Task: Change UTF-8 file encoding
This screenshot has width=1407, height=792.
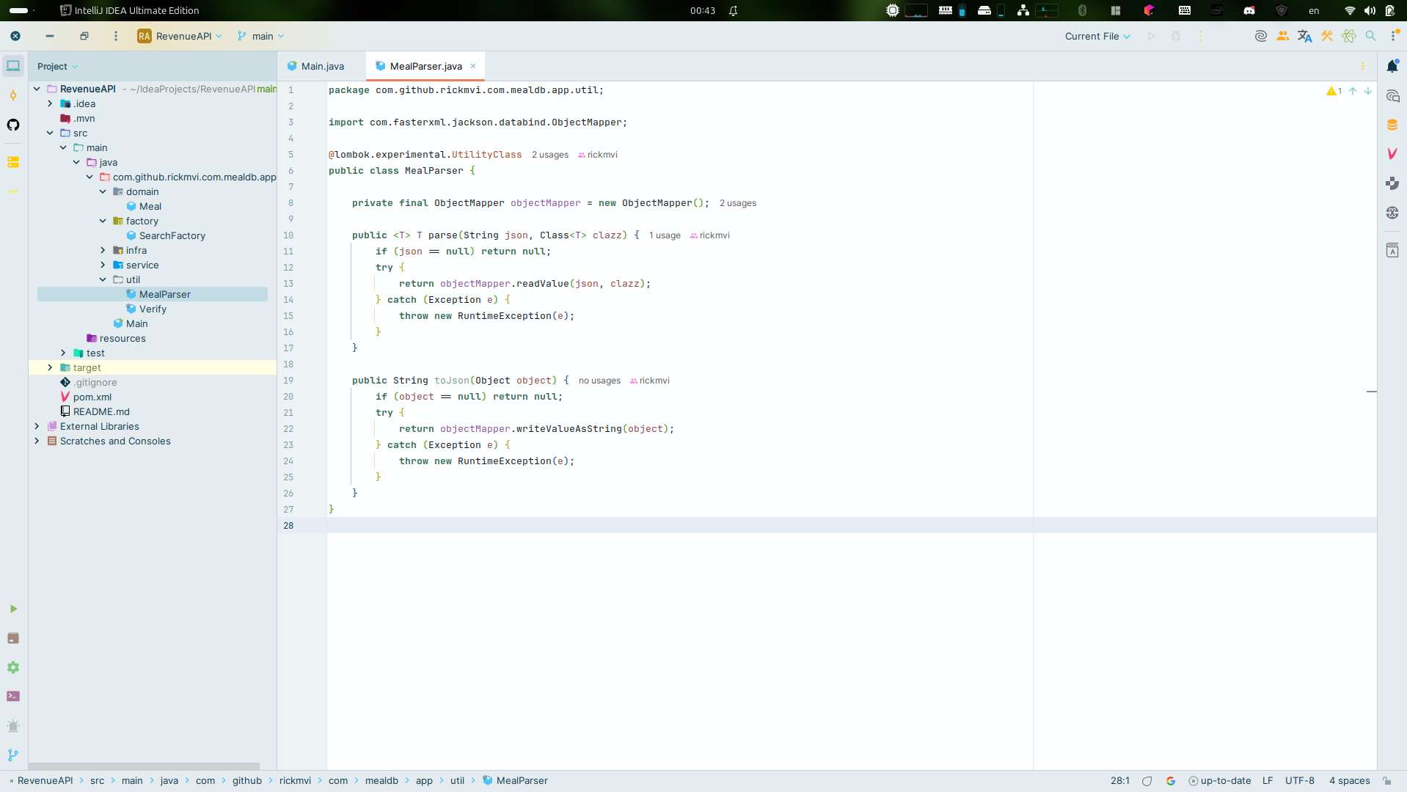Action: (1300, 781)
